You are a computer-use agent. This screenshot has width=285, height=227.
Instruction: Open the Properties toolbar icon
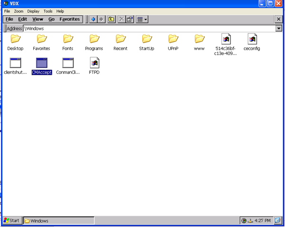[x=129, y=19]
